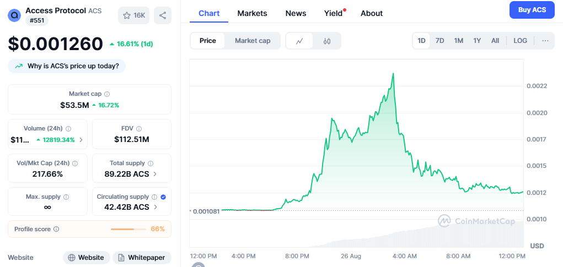The image size is (563, 267).
Task: Click the infinity Max. supply value
Action: point(47,207)
